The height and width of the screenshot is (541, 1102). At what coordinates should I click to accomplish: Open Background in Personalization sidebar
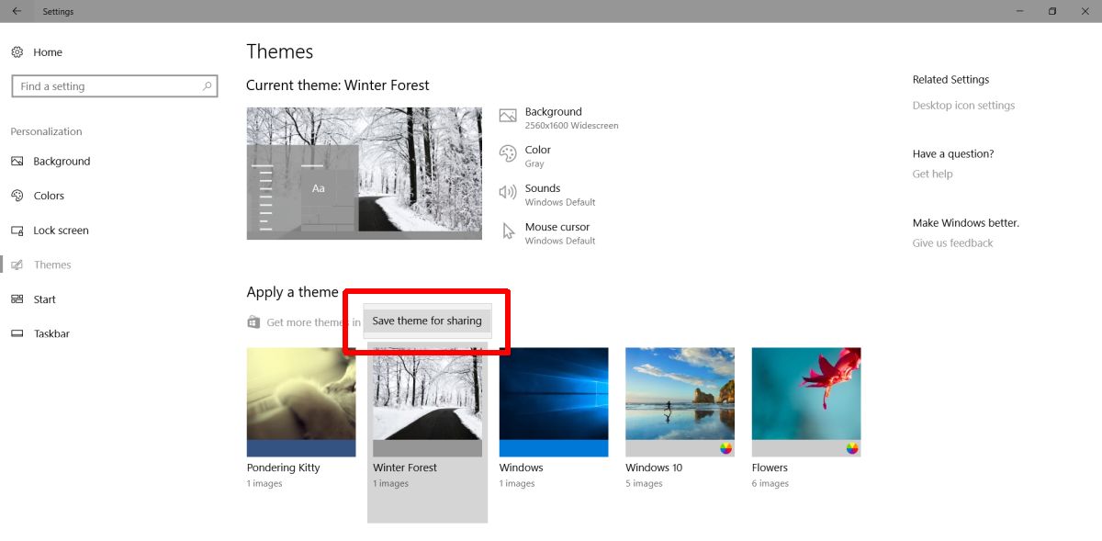[x=62, y=161]
